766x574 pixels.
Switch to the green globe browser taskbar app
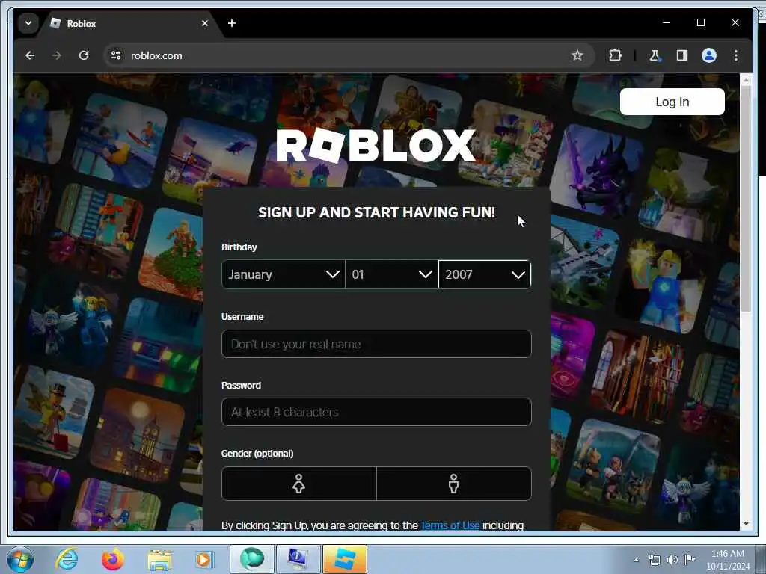pos(251,559)
